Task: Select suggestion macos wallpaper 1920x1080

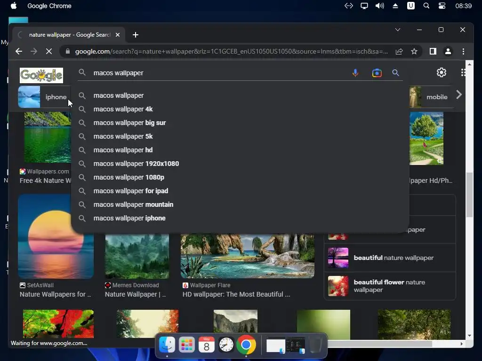Action: [240, 164]
